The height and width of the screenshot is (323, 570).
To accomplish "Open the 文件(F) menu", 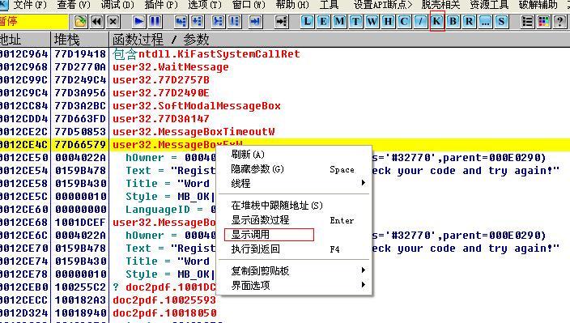I will click(30, 5).
